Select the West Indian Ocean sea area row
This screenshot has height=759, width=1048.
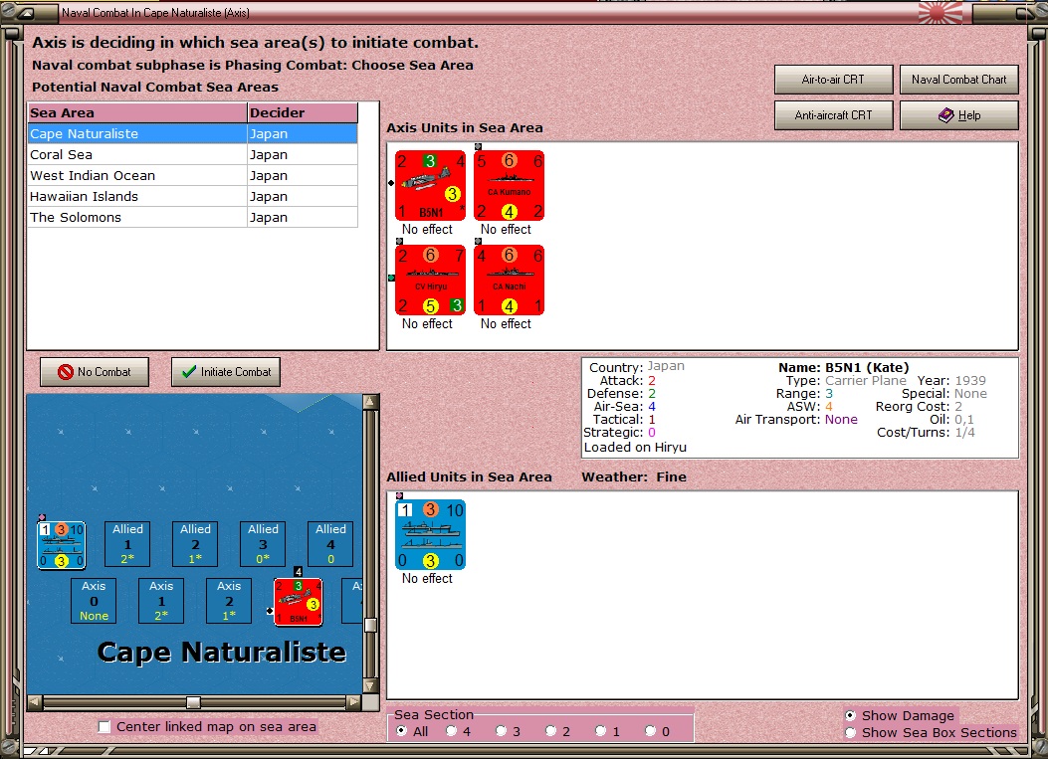click(192, 176)
